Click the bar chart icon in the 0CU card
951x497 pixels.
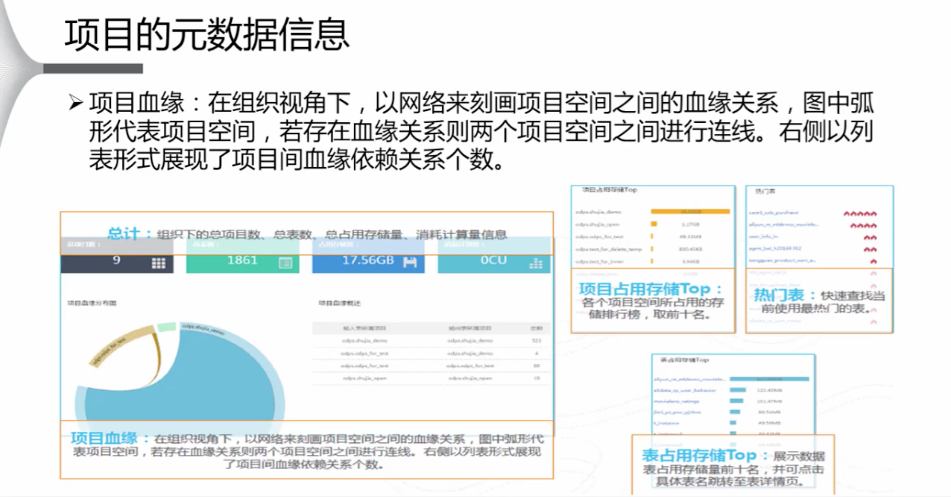tap(536, 263)
